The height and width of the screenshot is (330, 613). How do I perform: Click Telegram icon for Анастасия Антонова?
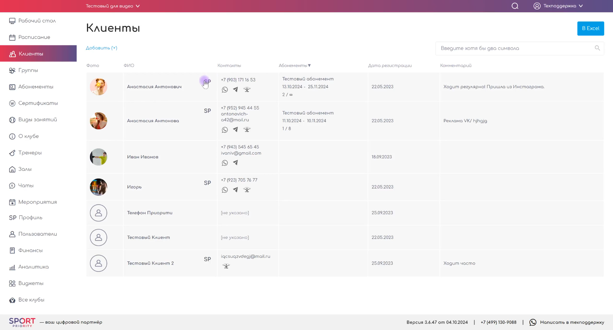click(235, 129)
